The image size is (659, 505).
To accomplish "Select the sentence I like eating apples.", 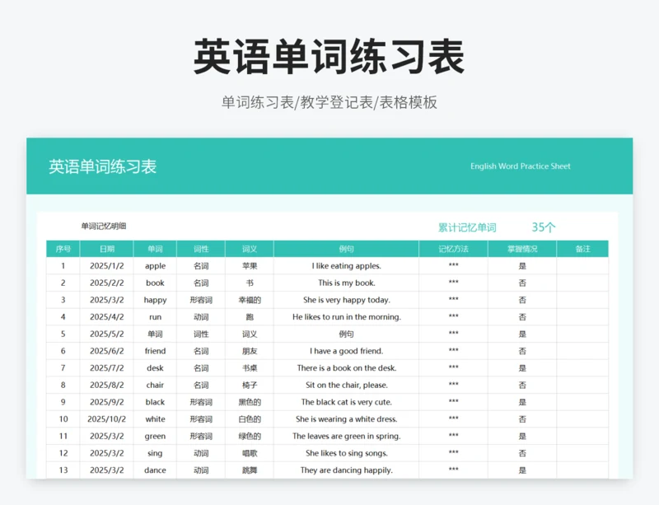I will pos(346,266).
